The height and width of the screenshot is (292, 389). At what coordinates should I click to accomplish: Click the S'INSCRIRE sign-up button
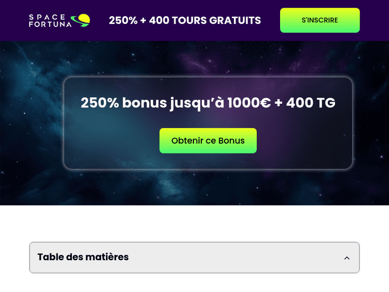click(319, 20)
